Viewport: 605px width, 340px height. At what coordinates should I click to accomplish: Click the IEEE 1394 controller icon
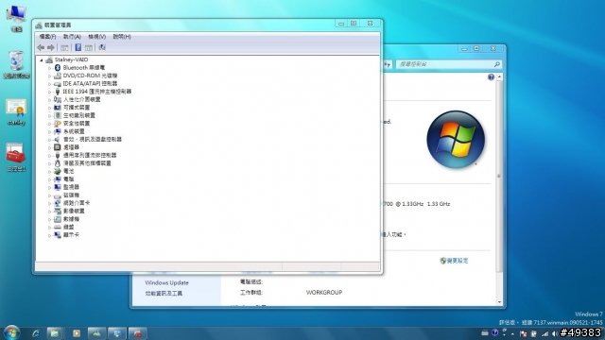tap(58, 92)
